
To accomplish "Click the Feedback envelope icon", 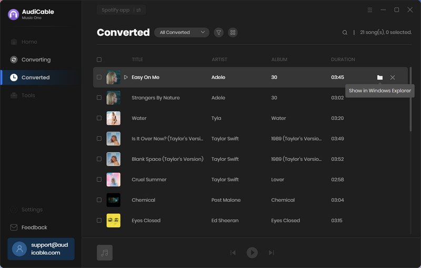I will click(14, 227).
